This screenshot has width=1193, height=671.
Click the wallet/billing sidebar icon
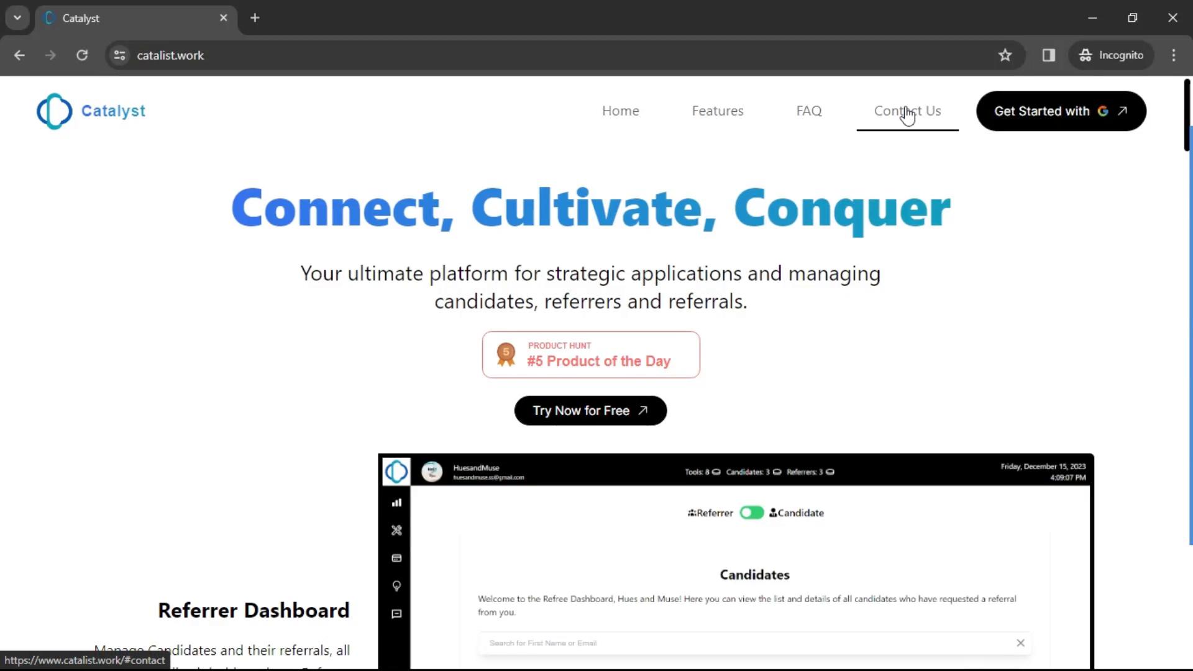(396, 557)
